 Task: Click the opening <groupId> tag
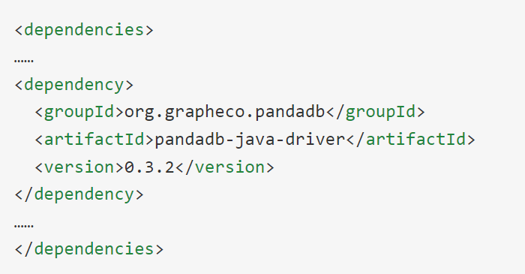coord(79,112)
